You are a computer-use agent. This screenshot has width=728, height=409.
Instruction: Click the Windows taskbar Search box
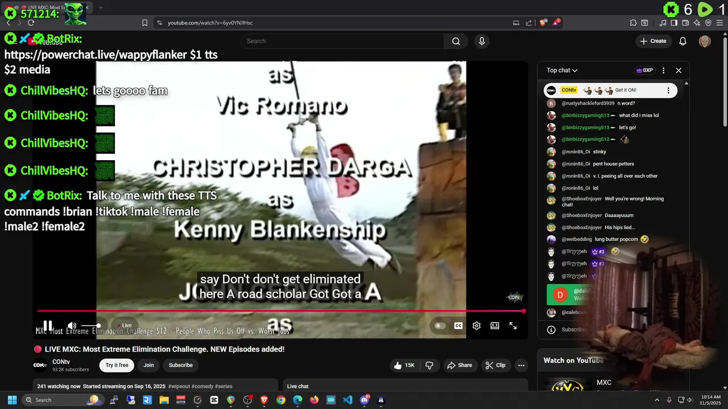click(63, 400)
